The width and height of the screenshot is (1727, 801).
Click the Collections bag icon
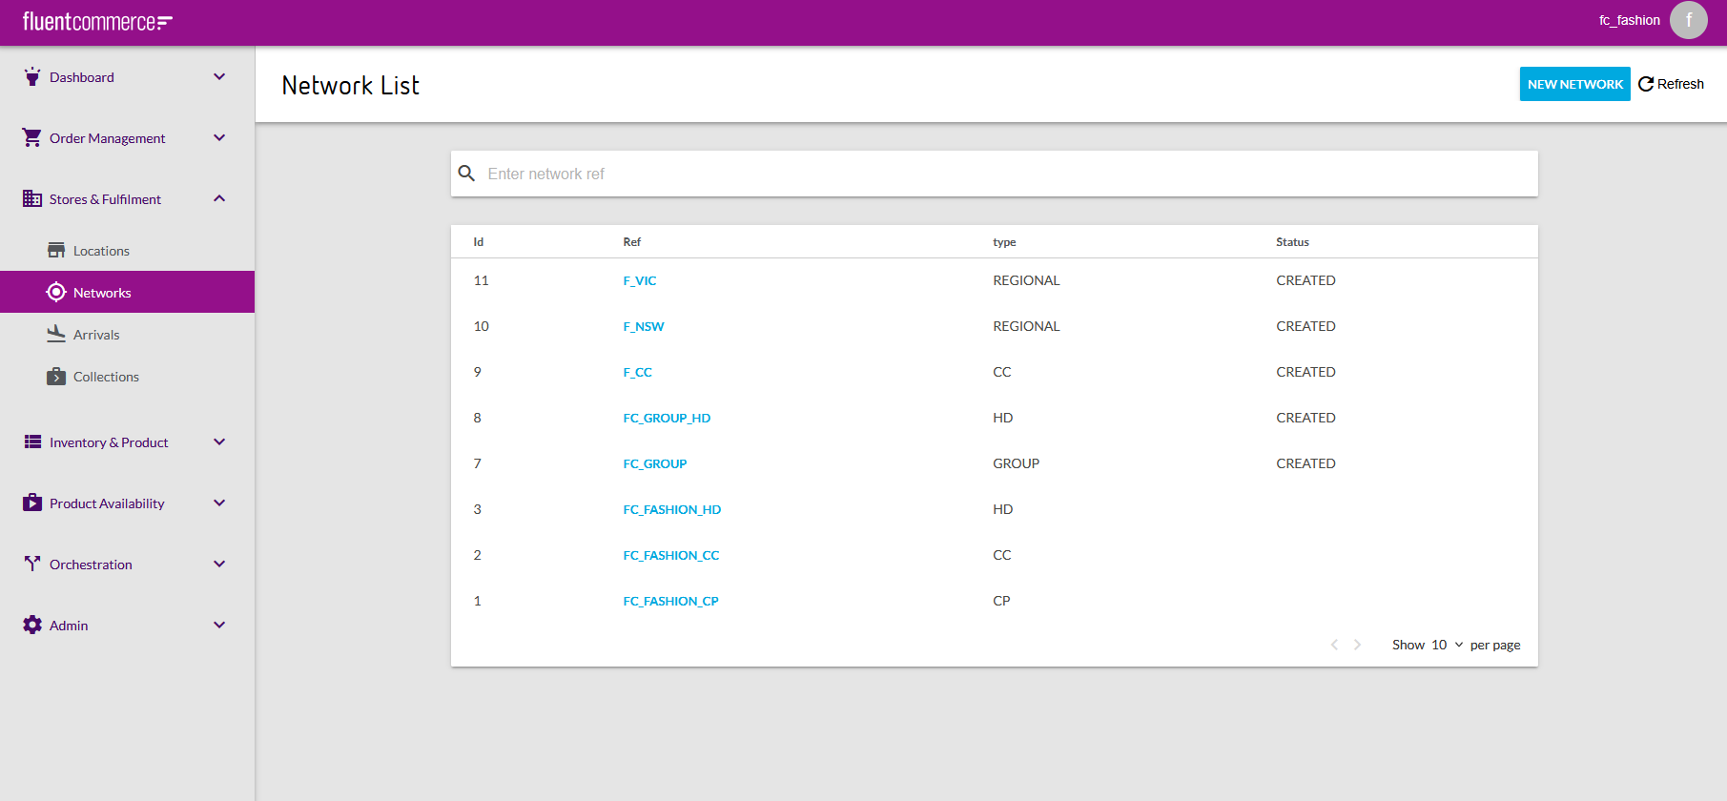pos(56,377)
